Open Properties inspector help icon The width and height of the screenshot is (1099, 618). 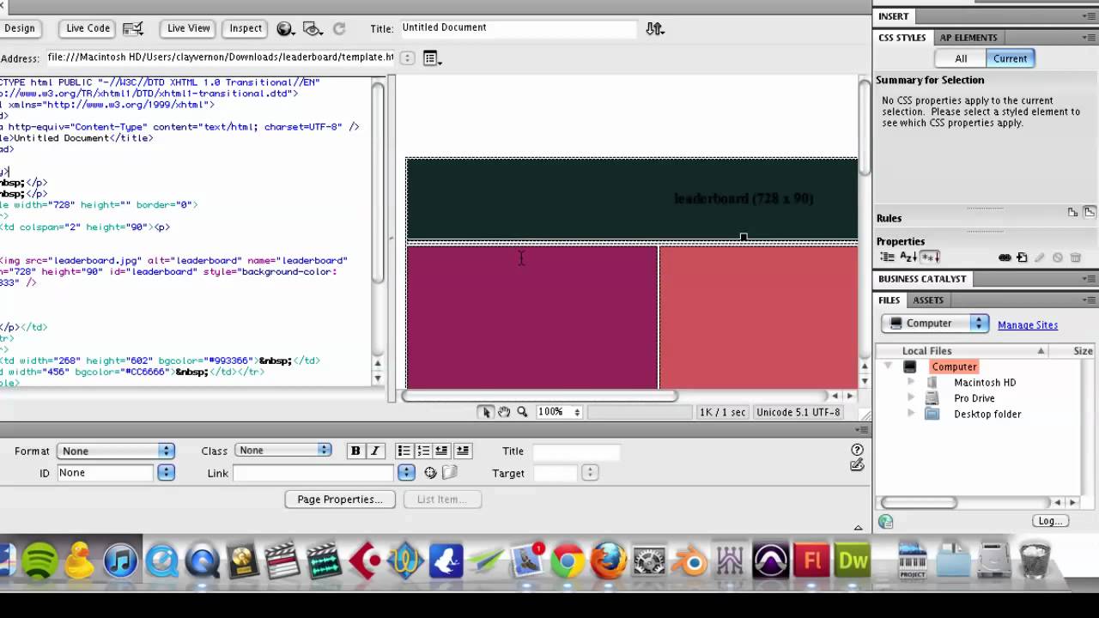click(857, 450)
